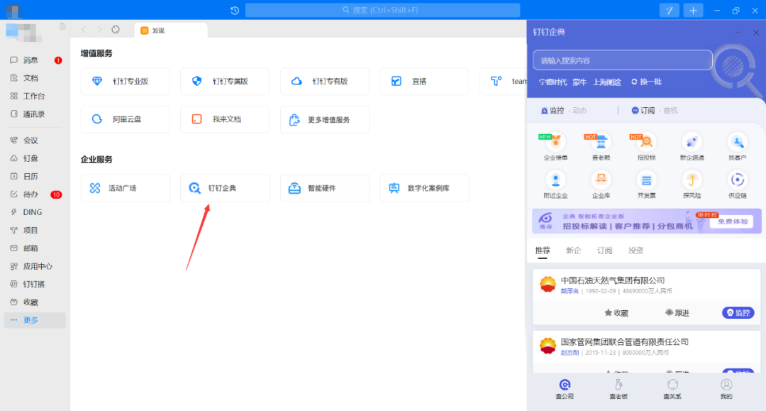
Task: Open 我的 bottom tab
Action: click(x=726, y=390)
